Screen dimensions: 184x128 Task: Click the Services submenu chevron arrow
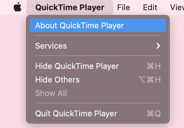(x=158, y=46)
